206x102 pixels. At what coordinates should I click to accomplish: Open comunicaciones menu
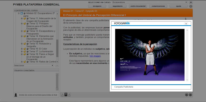tap(158, 6)
